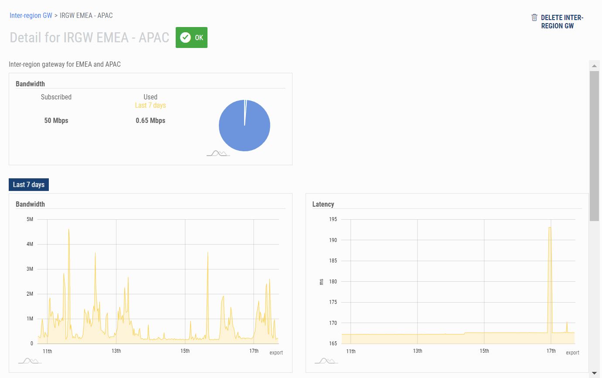Image resolution: width=602 pixels, height=378 pixels.
Task: Click chart logo icon below Bandwidth graph
Action: (30, 361)
